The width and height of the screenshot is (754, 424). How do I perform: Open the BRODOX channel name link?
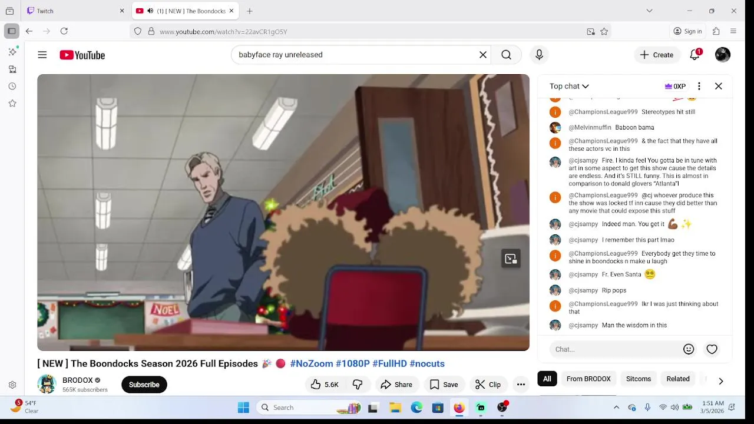[x=78, y=380]
